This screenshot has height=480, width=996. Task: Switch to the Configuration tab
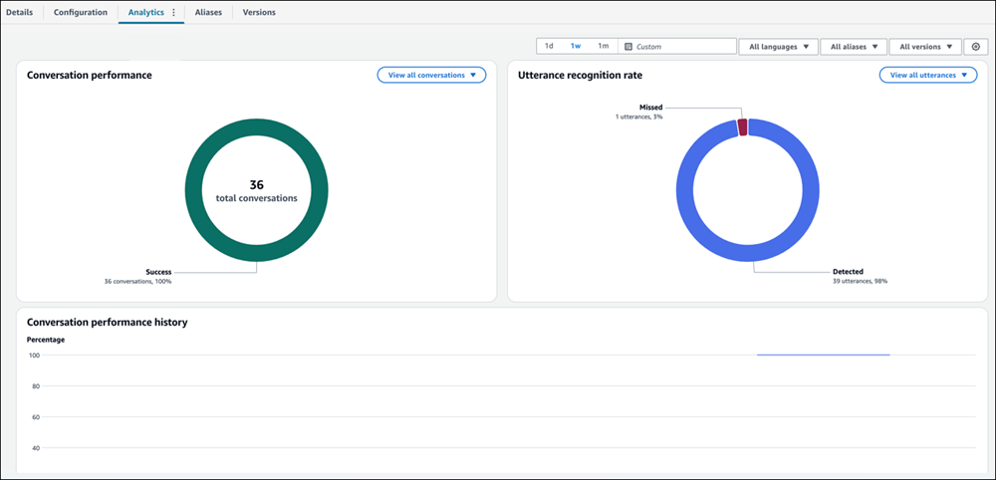(81, 13)
